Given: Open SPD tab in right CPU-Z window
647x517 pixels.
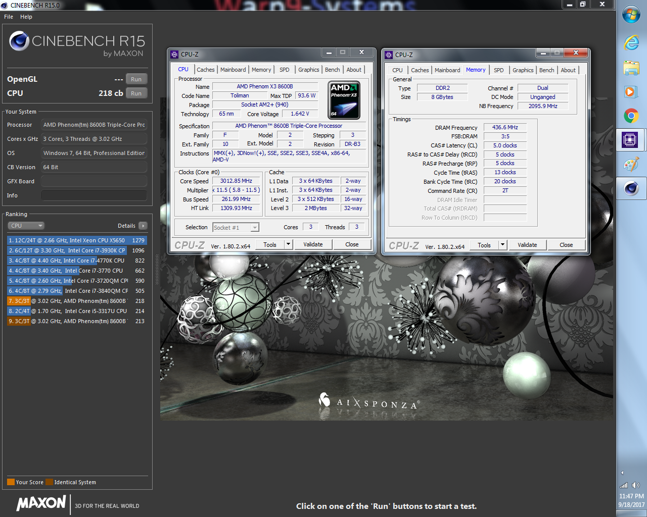Looking at the screenshot, I should [499, 70].
